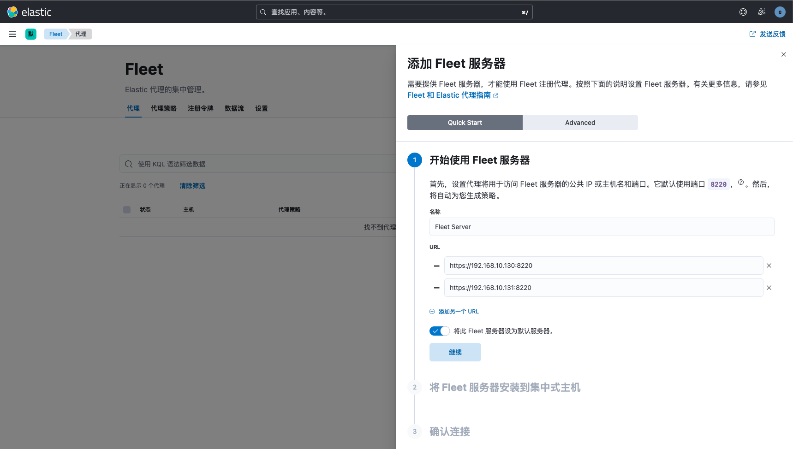Open the user avatar menu
The width and height of the screenshot is (793, 449).
(x=780, y=12)
